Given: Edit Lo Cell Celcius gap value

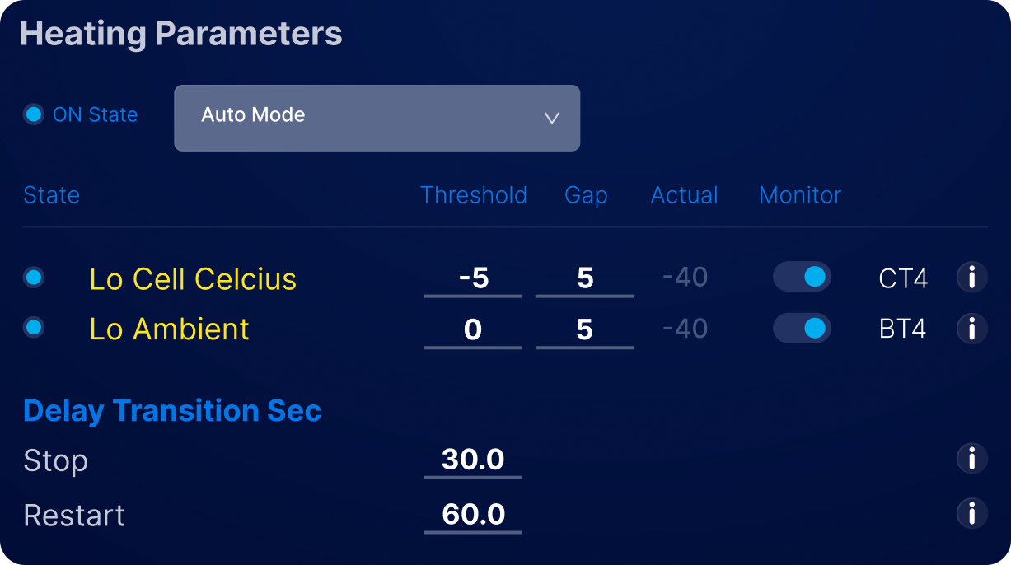Looking at the screenshot, I should (584, 278).
